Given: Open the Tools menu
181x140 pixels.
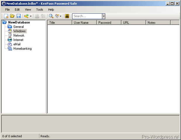Looking at the screenshot, I should [x=39, y=10].
